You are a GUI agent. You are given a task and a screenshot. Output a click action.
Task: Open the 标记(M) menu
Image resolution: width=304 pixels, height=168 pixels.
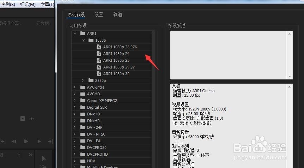click(28, 4)
